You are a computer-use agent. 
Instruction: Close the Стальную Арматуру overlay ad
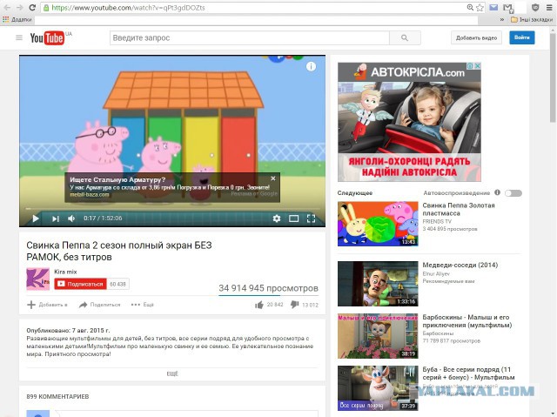click(272, 178)
